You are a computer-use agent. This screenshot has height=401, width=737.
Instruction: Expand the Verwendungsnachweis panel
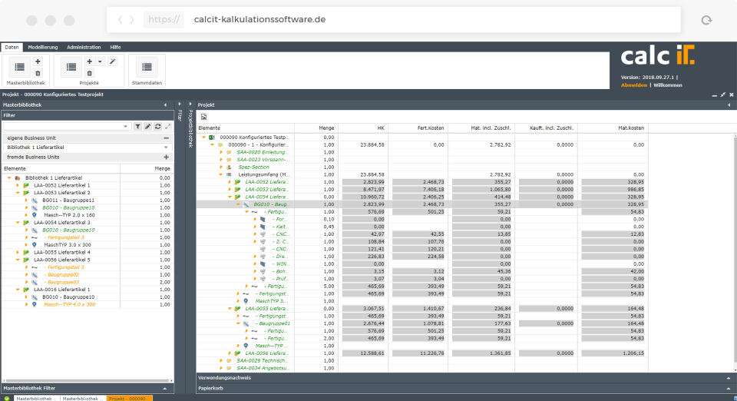pos(729,378)
